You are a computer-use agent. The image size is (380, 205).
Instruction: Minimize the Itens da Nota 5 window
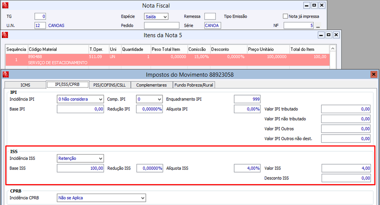click(x=321, y=35)
